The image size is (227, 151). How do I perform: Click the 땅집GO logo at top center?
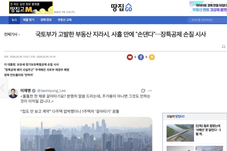(121, 7)
